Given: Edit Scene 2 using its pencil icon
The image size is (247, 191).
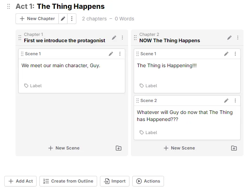Looking at the screenshot, I should tap(226, 101).
